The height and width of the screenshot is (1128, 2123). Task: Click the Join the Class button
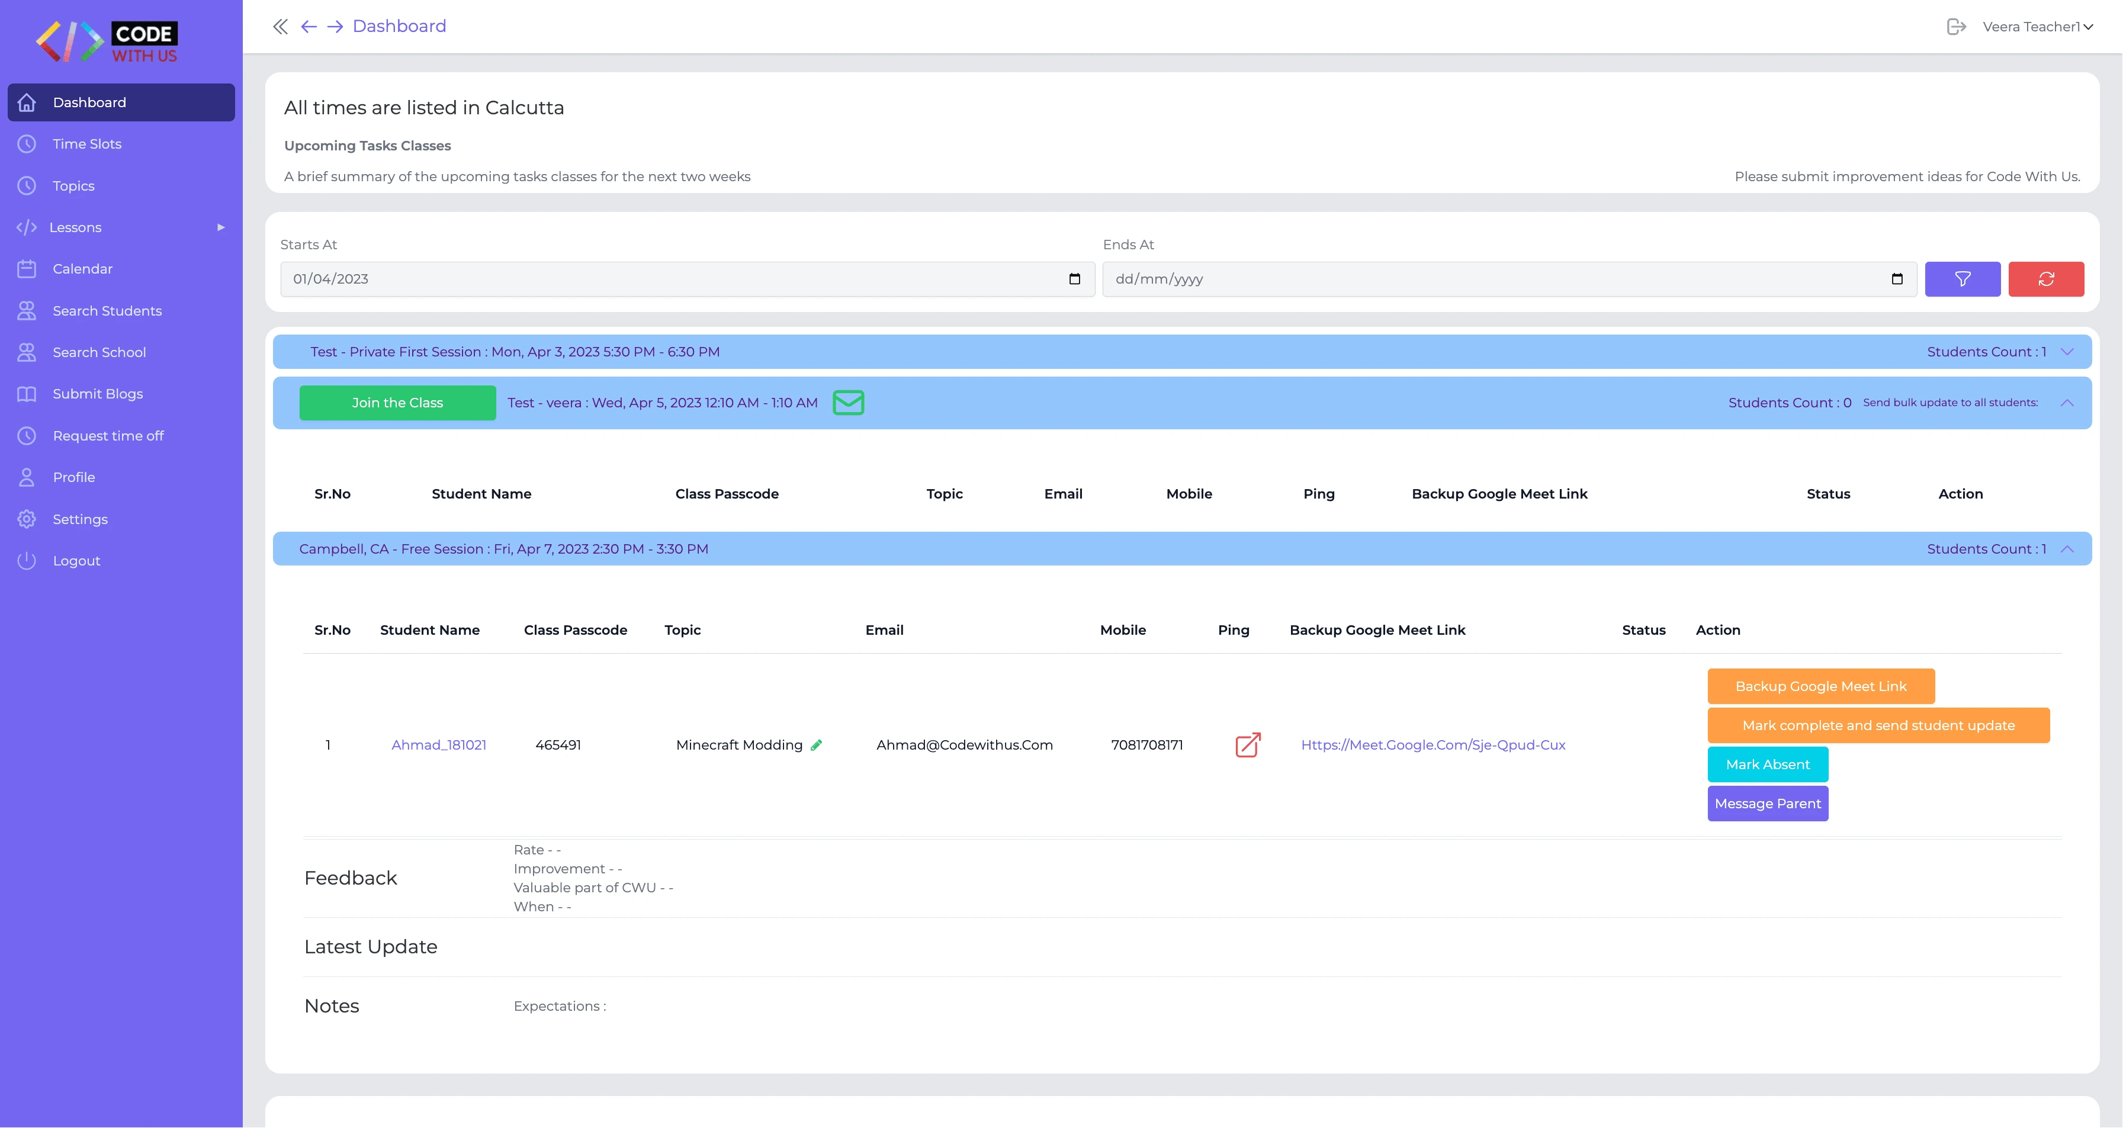tap(397, 403)
